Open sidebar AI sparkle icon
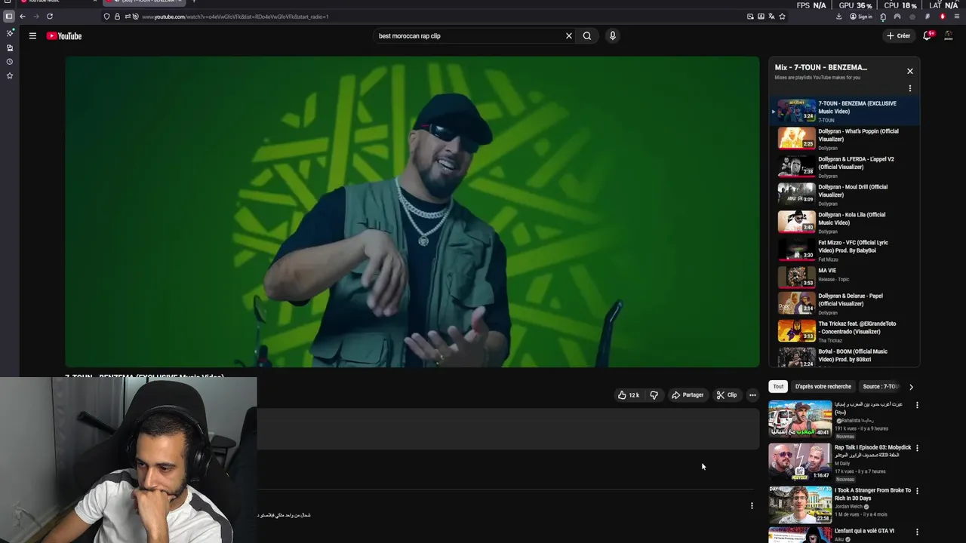Screen dimensions: 966x543 coord(10,33)
